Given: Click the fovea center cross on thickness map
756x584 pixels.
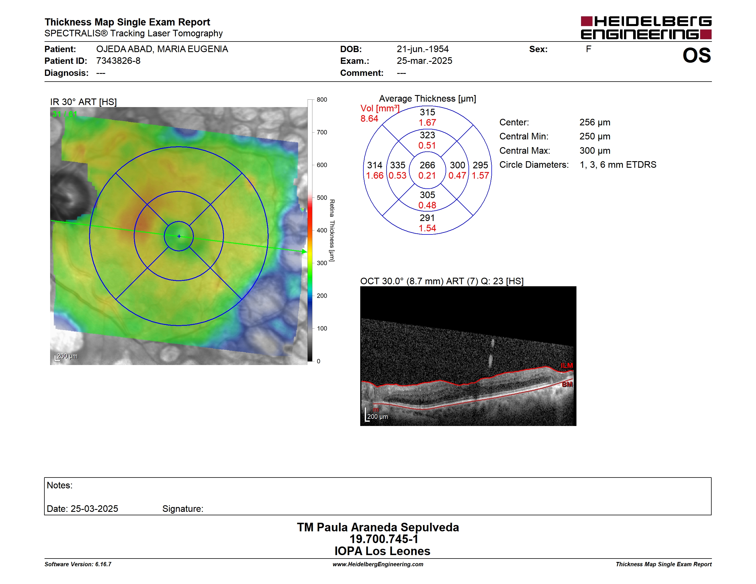Looking at the screenshot, I should [x=179, y=236].
